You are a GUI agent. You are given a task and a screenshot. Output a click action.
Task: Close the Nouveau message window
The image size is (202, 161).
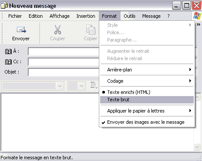196,6
